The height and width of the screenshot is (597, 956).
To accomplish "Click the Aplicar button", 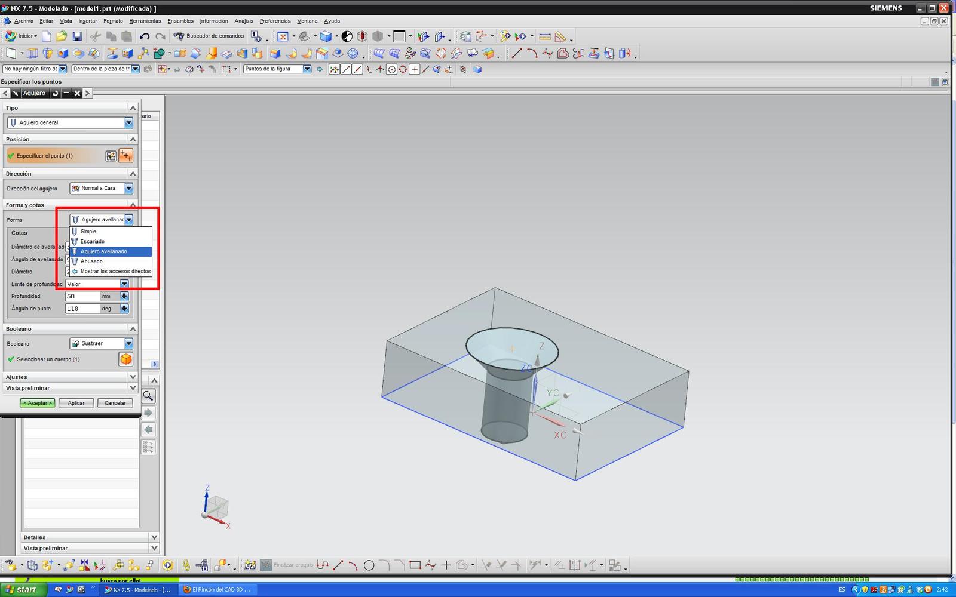I will [76, 403].
